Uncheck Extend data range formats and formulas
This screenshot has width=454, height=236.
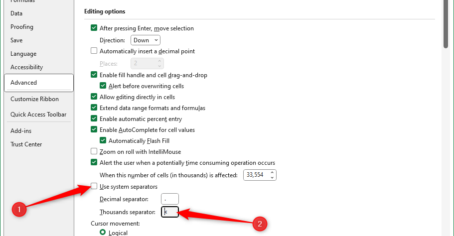click(x=94, y=108)
